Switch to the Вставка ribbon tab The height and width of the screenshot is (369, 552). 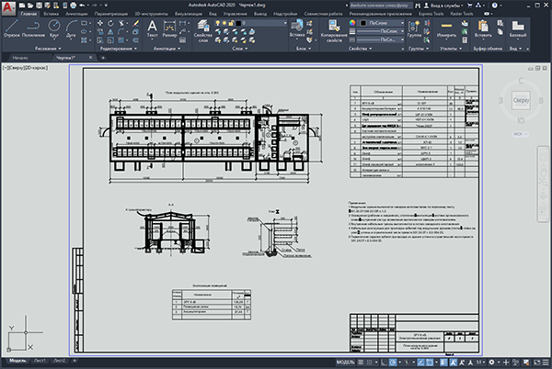[51, 14]
